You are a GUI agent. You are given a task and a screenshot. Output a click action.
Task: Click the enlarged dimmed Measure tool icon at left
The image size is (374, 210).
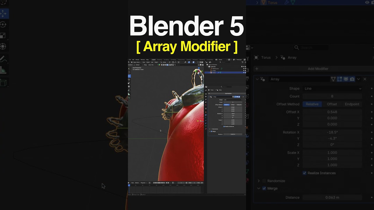(x=3, y=70)
